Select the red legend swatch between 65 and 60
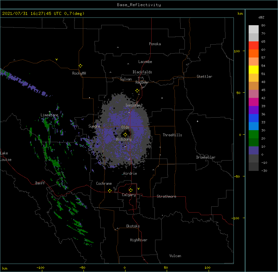Viewport: 278px width, 272px height. click(x=253, y=45)
